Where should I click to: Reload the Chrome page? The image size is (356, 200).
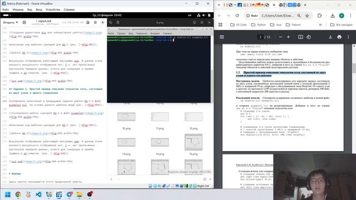pyautogui.click(x=238, y=16)
